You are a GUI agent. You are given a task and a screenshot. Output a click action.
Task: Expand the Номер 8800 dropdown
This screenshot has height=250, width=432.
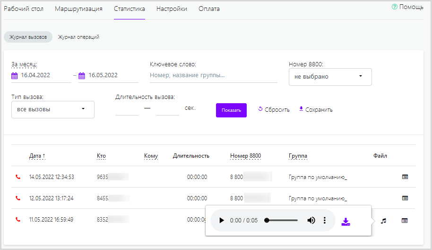(x=330, y=77)
